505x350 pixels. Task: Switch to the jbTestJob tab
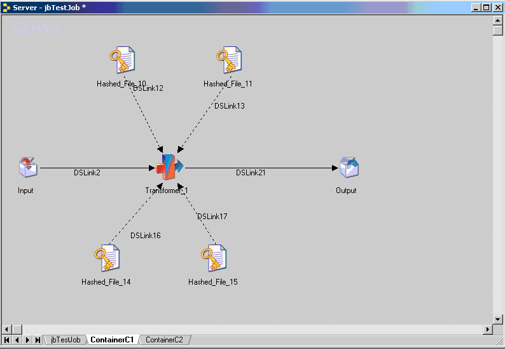(x=66, y=340)
